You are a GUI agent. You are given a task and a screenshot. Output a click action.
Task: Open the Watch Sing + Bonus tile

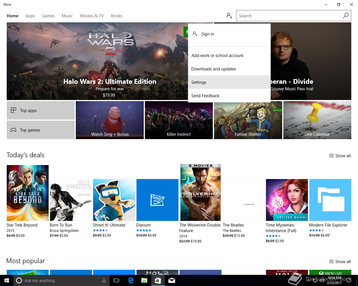tap(110, 120)
